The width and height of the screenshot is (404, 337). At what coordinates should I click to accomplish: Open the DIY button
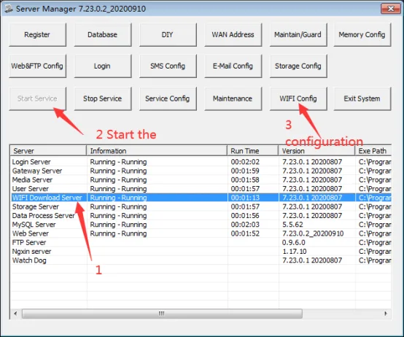pyautogui.click(x=168, y=34)
